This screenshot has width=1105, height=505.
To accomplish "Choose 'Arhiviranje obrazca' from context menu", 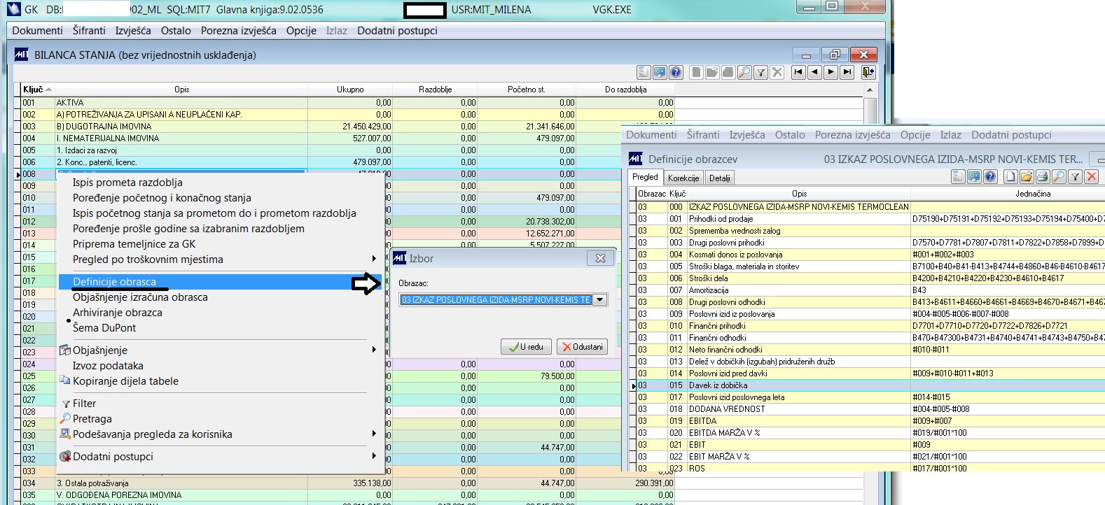I will tap(118, 313).
